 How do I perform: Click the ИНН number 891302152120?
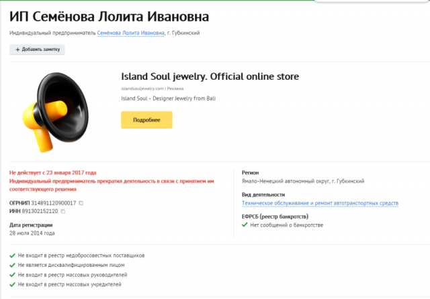pos(39,212)
